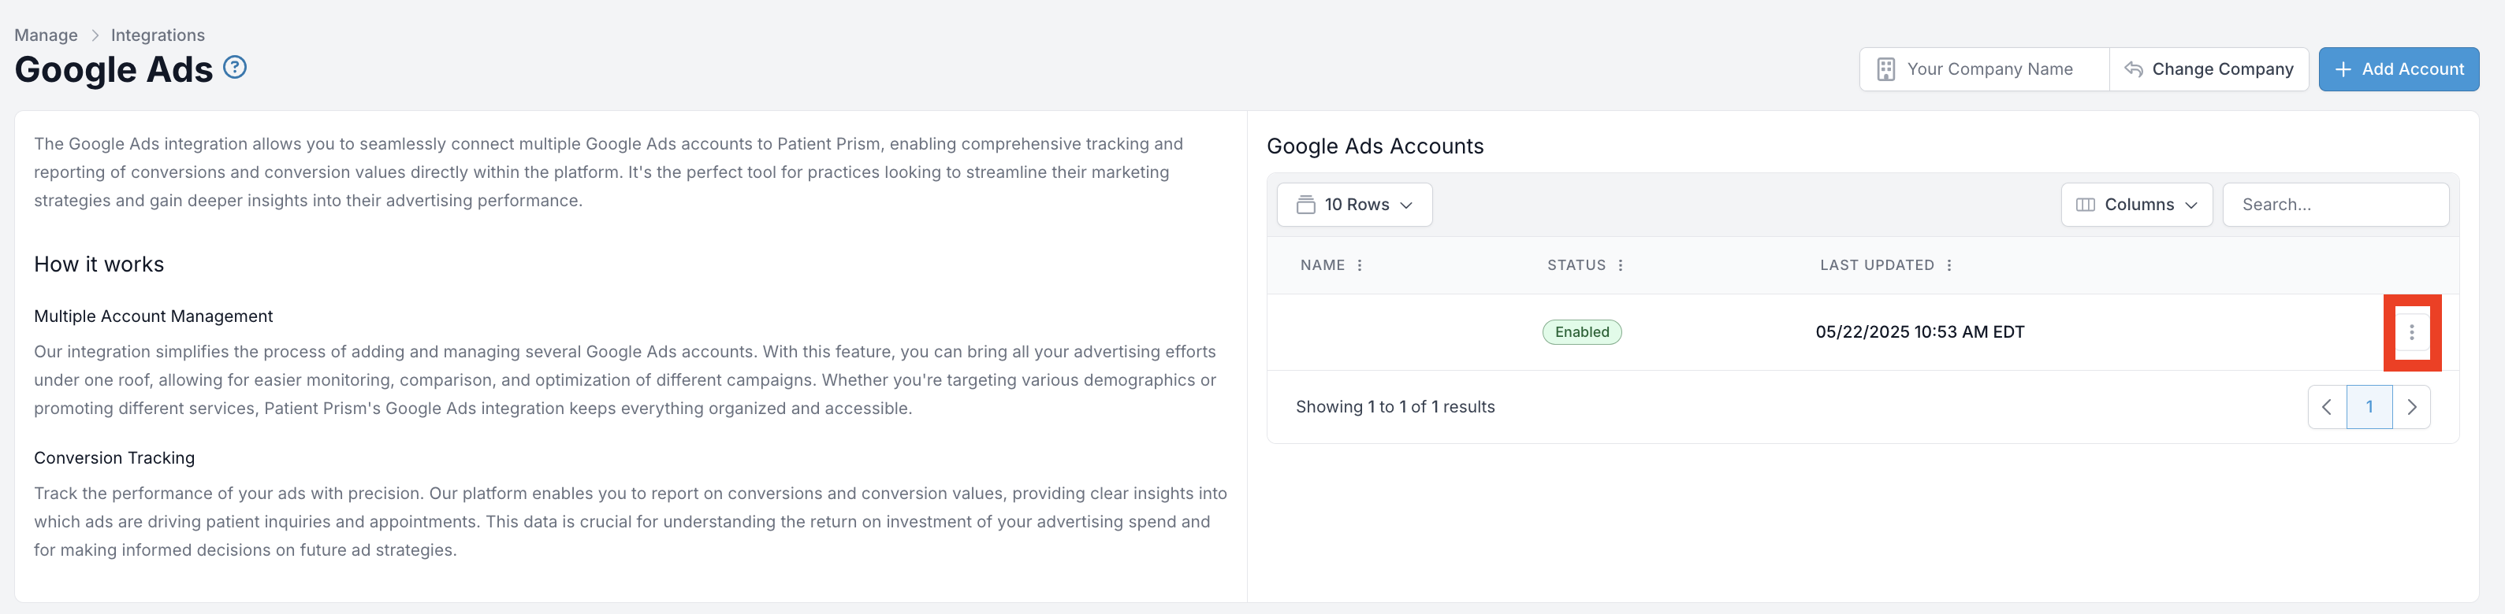The height and width of the screenshot is (614, 2505).
Task: Open the help icon beside Google Ads
Action: point(234,67)
